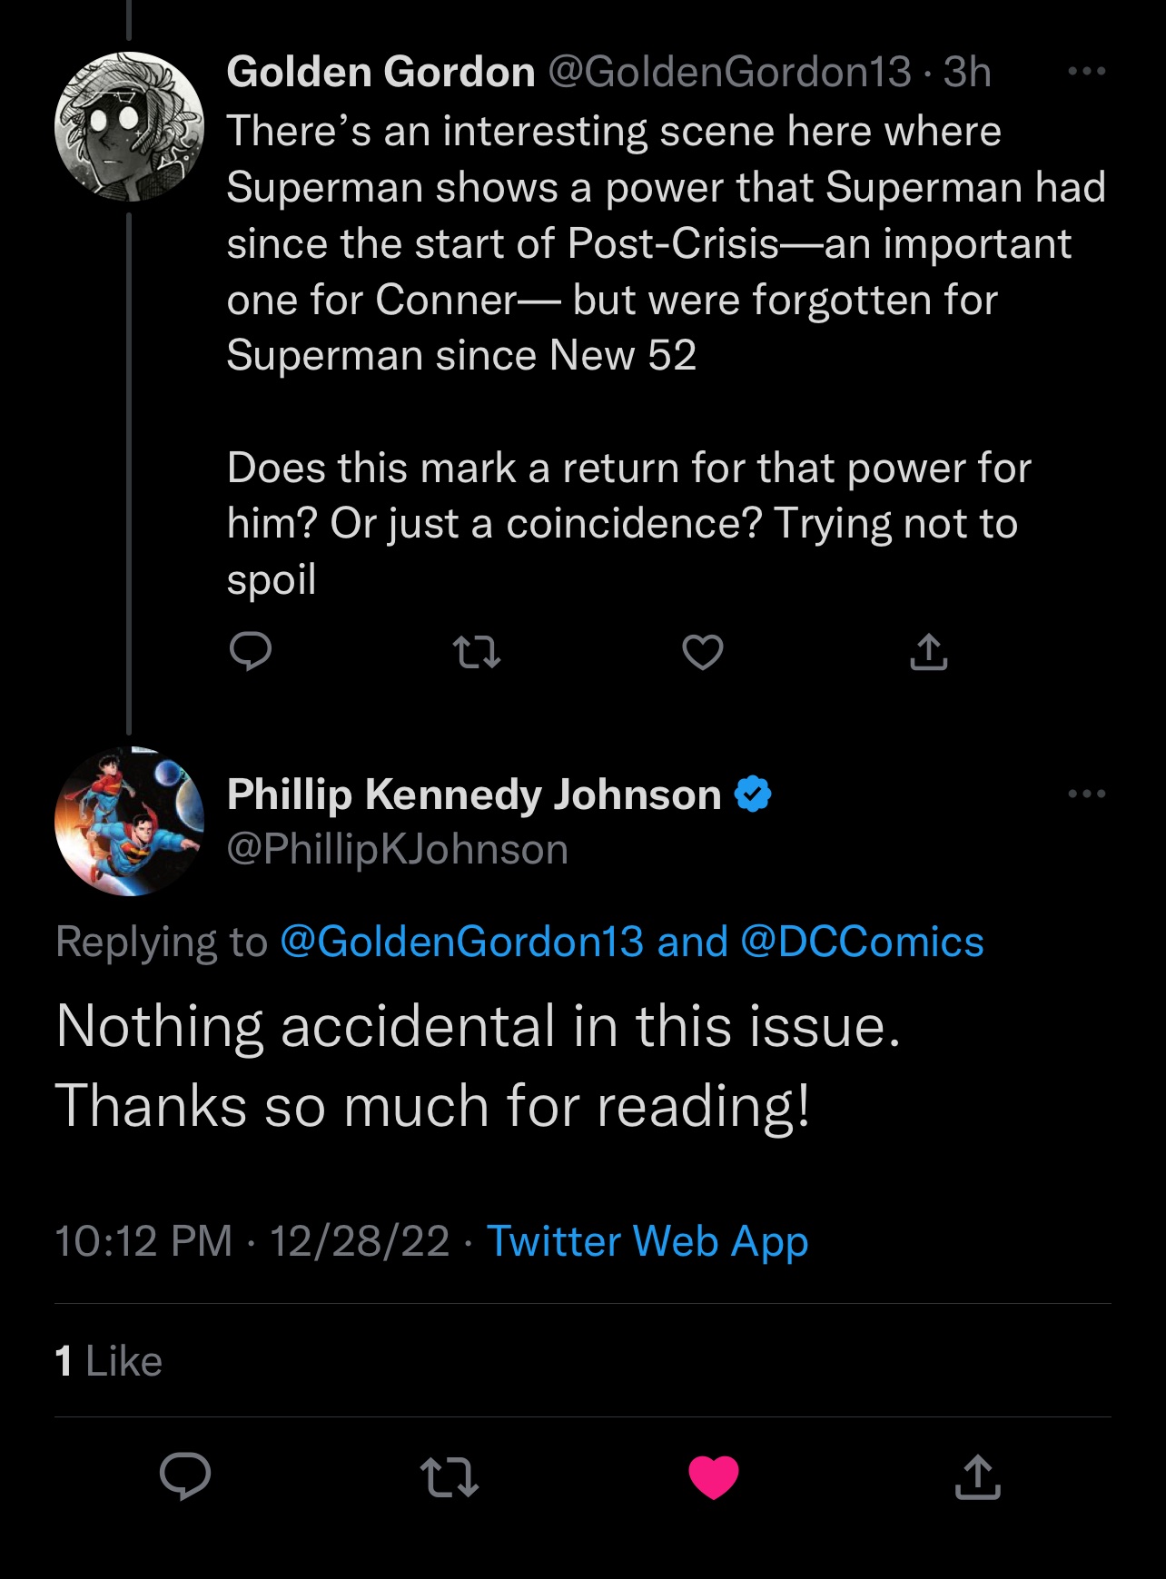Share Phillip Kennedy Johnson's tweet
Screen dimensions: 1166x1579
978,1476
